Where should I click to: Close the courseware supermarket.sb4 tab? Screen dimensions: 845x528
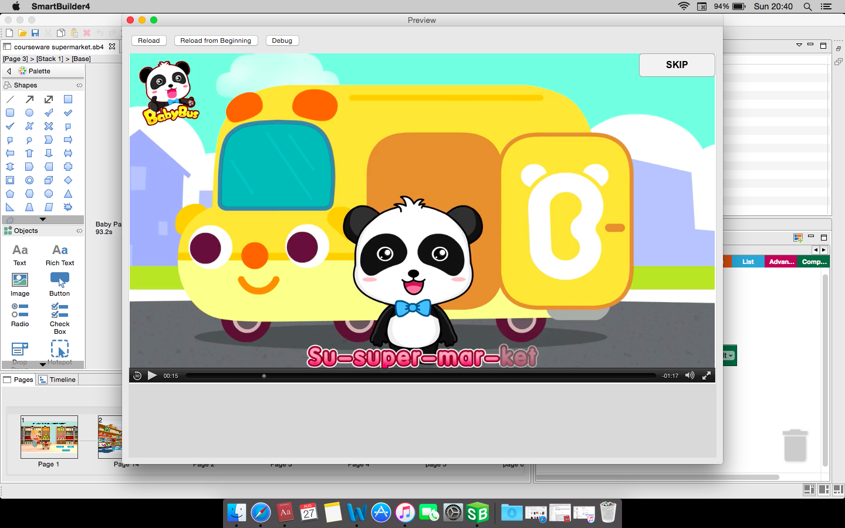click(x=112, y=46)
